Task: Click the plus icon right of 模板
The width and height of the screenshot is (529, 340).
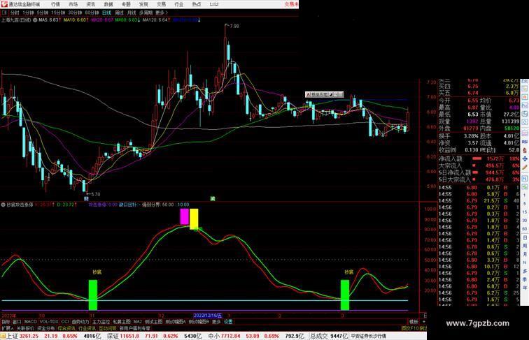Action: pos(424,322)
